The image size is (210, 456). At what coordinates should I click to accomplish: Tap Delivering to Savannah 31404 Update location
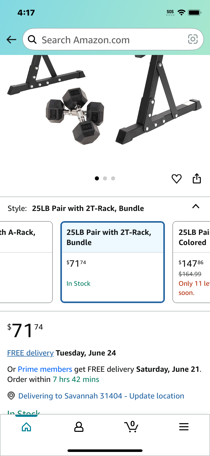pos(101,396)
